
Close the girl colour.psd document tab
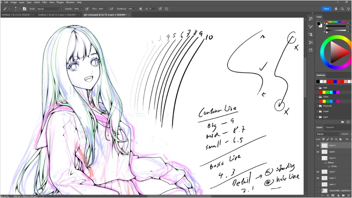[x=129, y=15]
